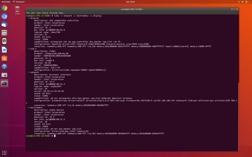This screenshot has width=252, height=157.
Task: Open the system menu arrow at top right
Action: pos(249,2)
